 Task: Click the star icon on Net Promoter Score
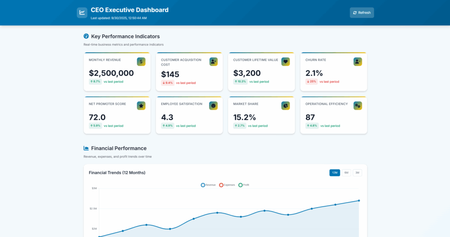point(141,106)
